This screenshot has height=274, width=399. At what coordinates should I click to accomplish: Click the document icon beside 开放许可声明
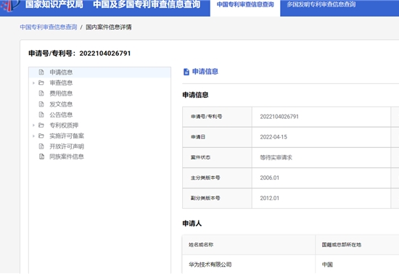41,146
